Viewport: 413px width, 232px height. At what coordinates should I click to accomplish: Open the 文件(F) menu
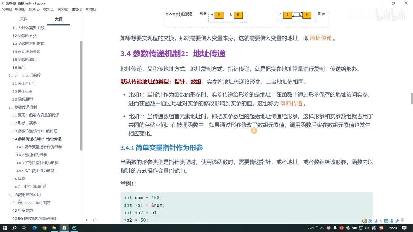coord(6,9)
